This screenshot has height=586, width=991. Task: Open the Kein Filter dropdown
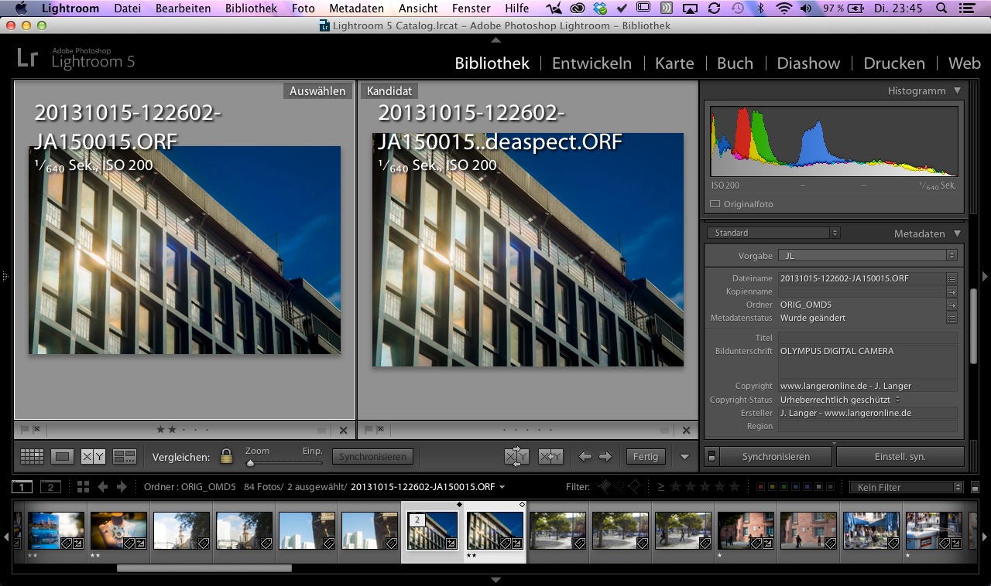[x=905, y=487]
